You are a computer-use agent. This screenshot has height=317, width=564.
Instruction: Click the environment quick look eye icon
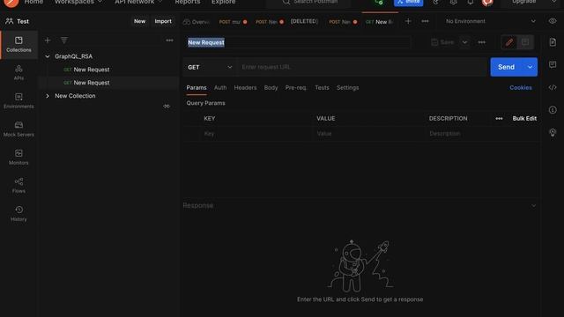pos(553,21)
